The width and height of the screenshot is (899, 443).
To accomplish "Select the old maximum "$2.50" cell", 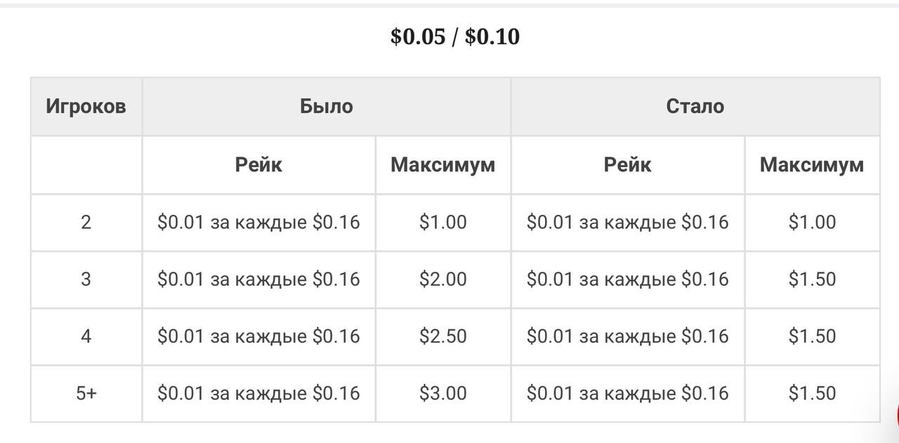I will (442, 336).
